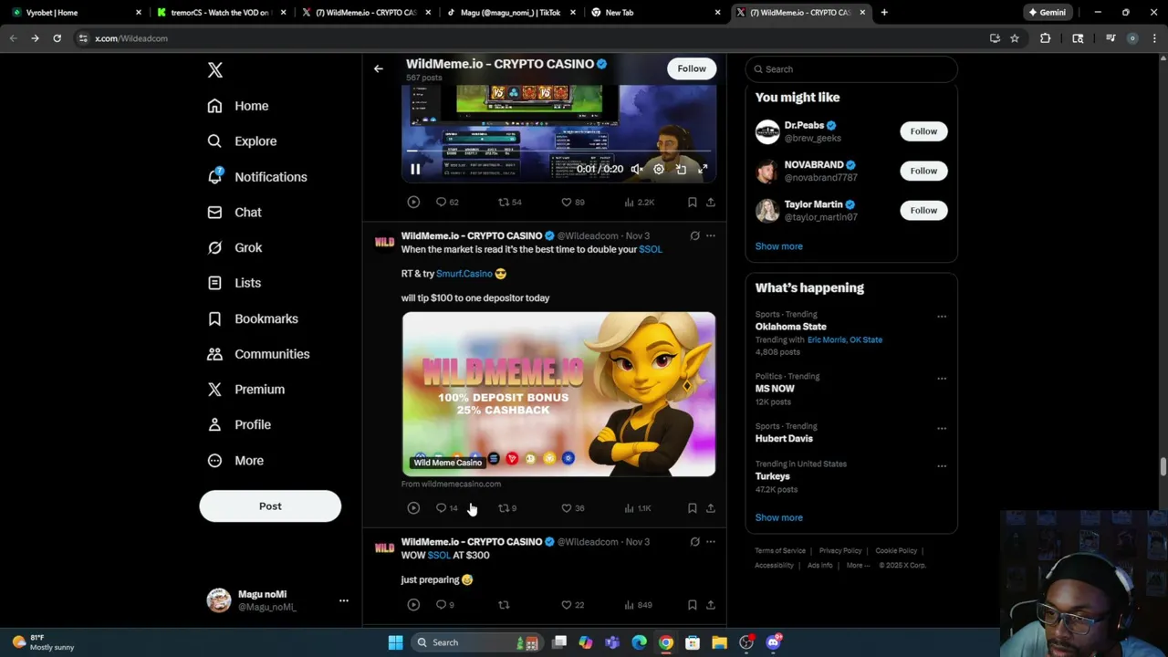Share the Wild Meme Casino post
Viewport: 1168px width, 657px height.
tap(711, 508)
